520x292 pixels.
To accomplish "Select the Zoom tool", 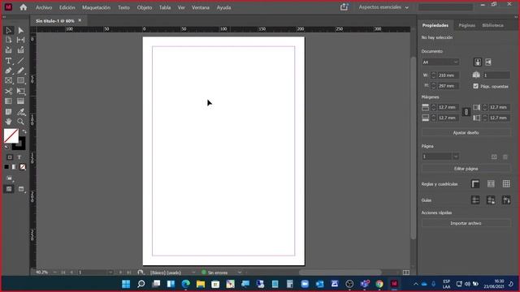I will [x=21, y=122].
